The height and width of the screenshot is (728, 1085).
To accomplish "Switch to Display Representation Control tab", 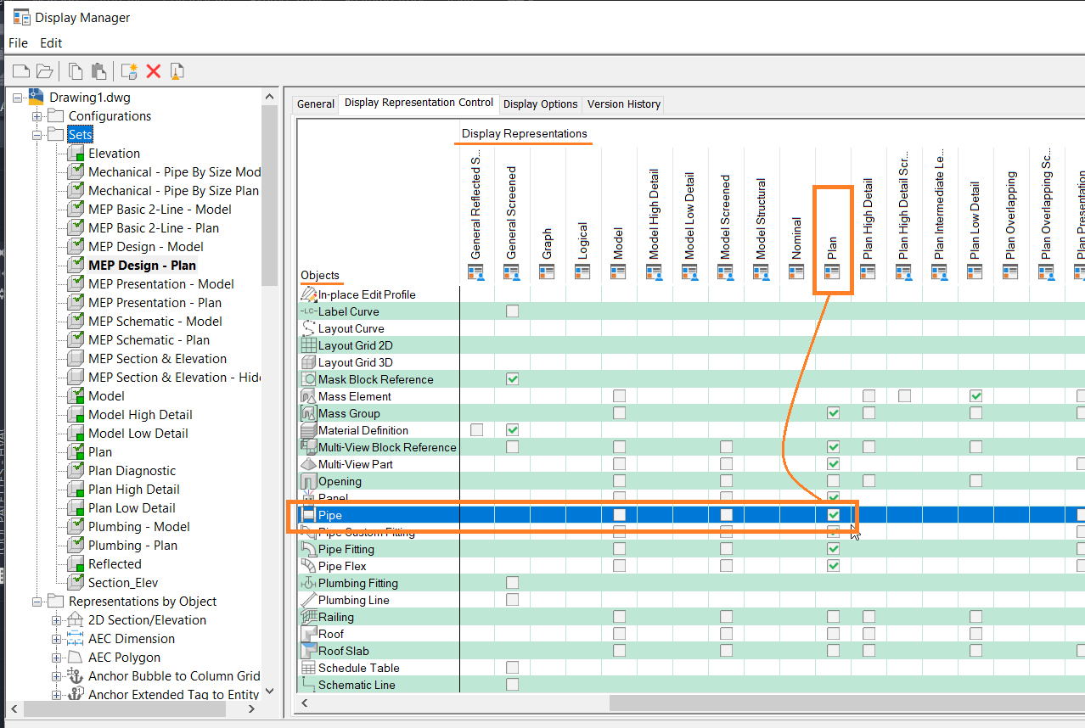I will [419, 103].
